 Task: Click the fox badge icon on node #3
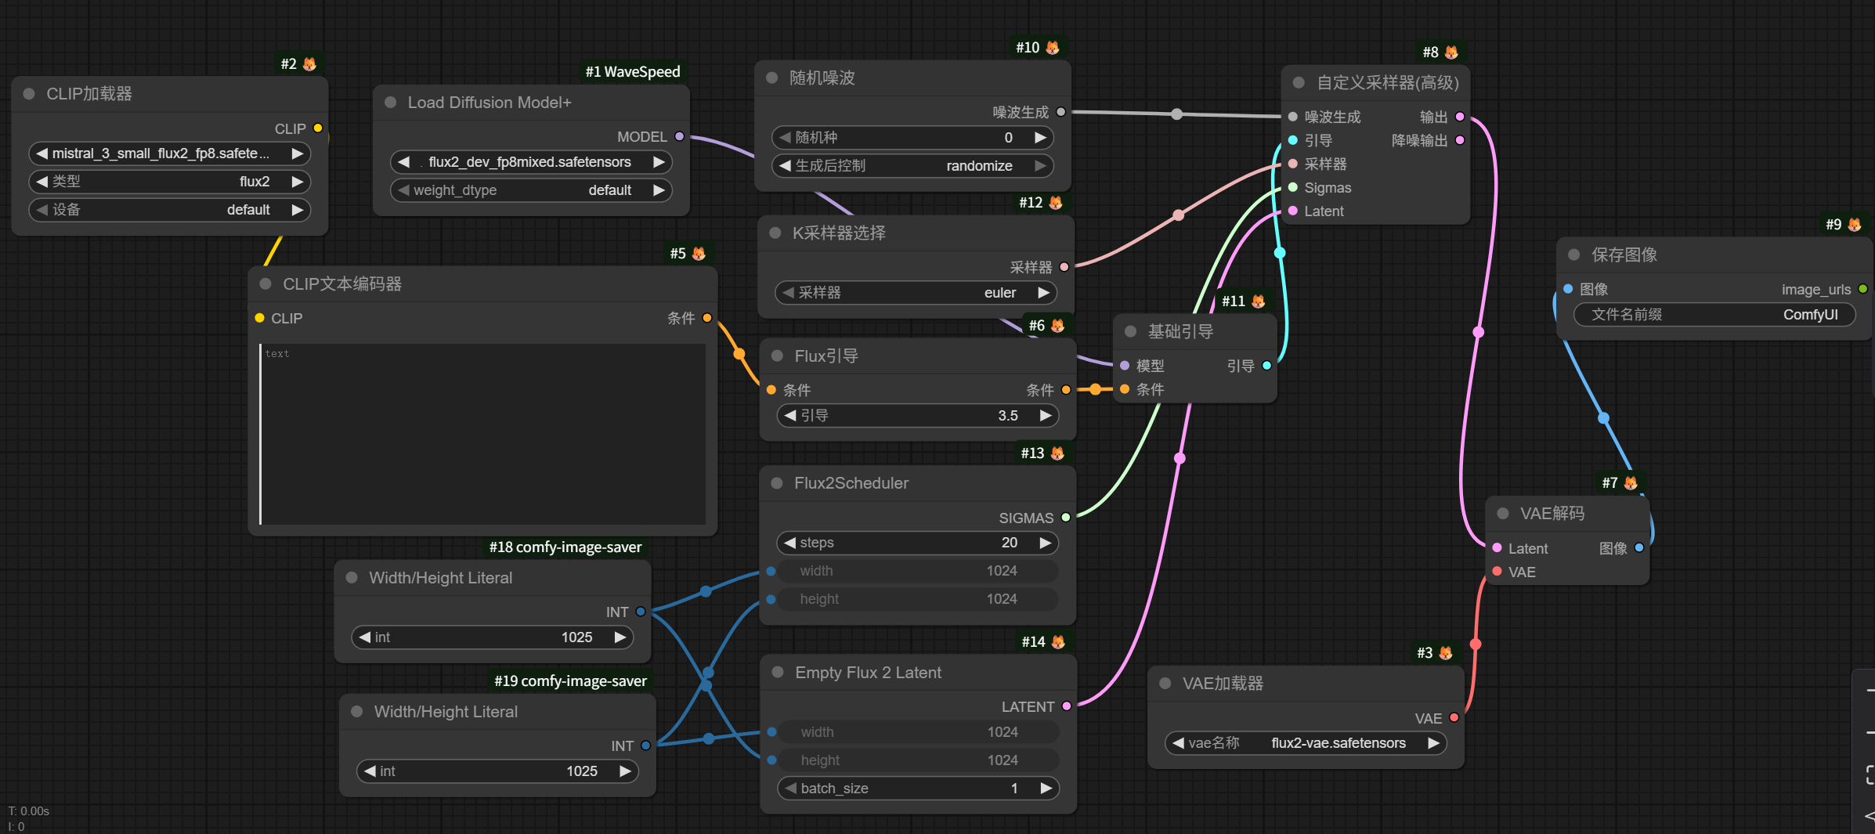coord(1446,653)
